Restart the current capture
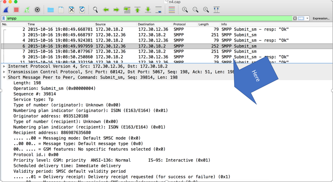 click(27, 10)
